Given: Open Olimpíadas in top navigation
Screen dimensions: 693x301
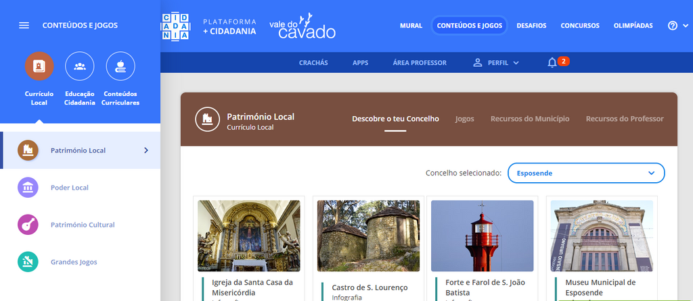Looking at the screenshot, I should tap(633, 26).
